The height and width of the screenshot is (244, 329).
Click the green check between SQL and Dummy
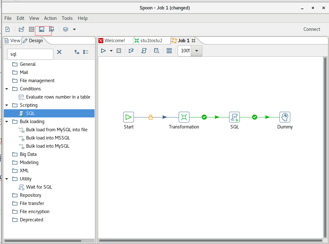tap(255, 117)
